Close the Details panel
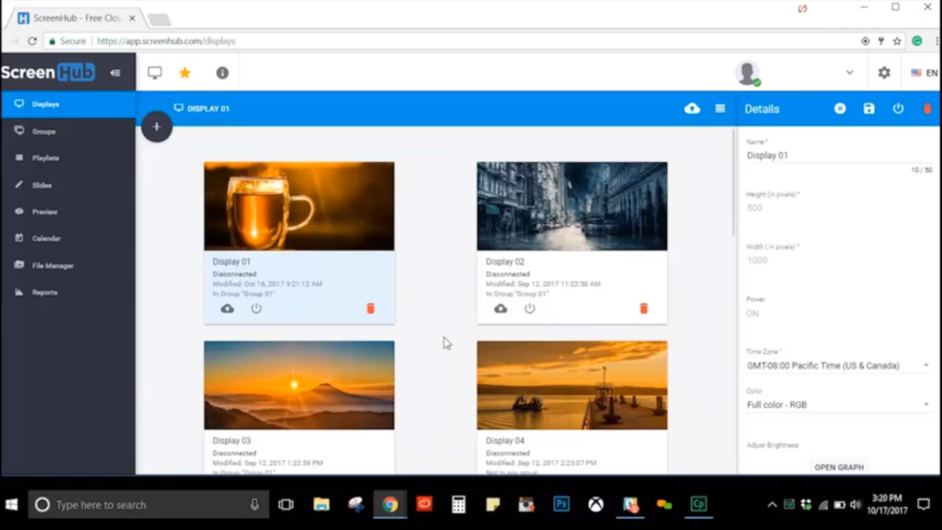 click(x=840, y=108)
